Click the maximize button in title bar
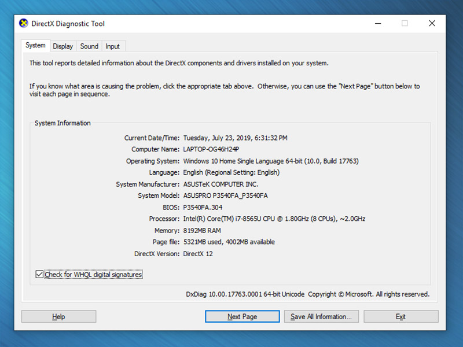 [405, 23]
